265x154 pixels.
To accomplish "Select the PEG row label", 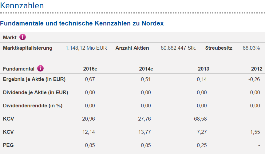I will point(8,145).
